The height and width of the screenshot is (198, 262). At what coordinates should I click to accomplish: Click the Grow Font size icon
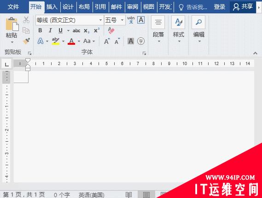[x=107, y=41]
